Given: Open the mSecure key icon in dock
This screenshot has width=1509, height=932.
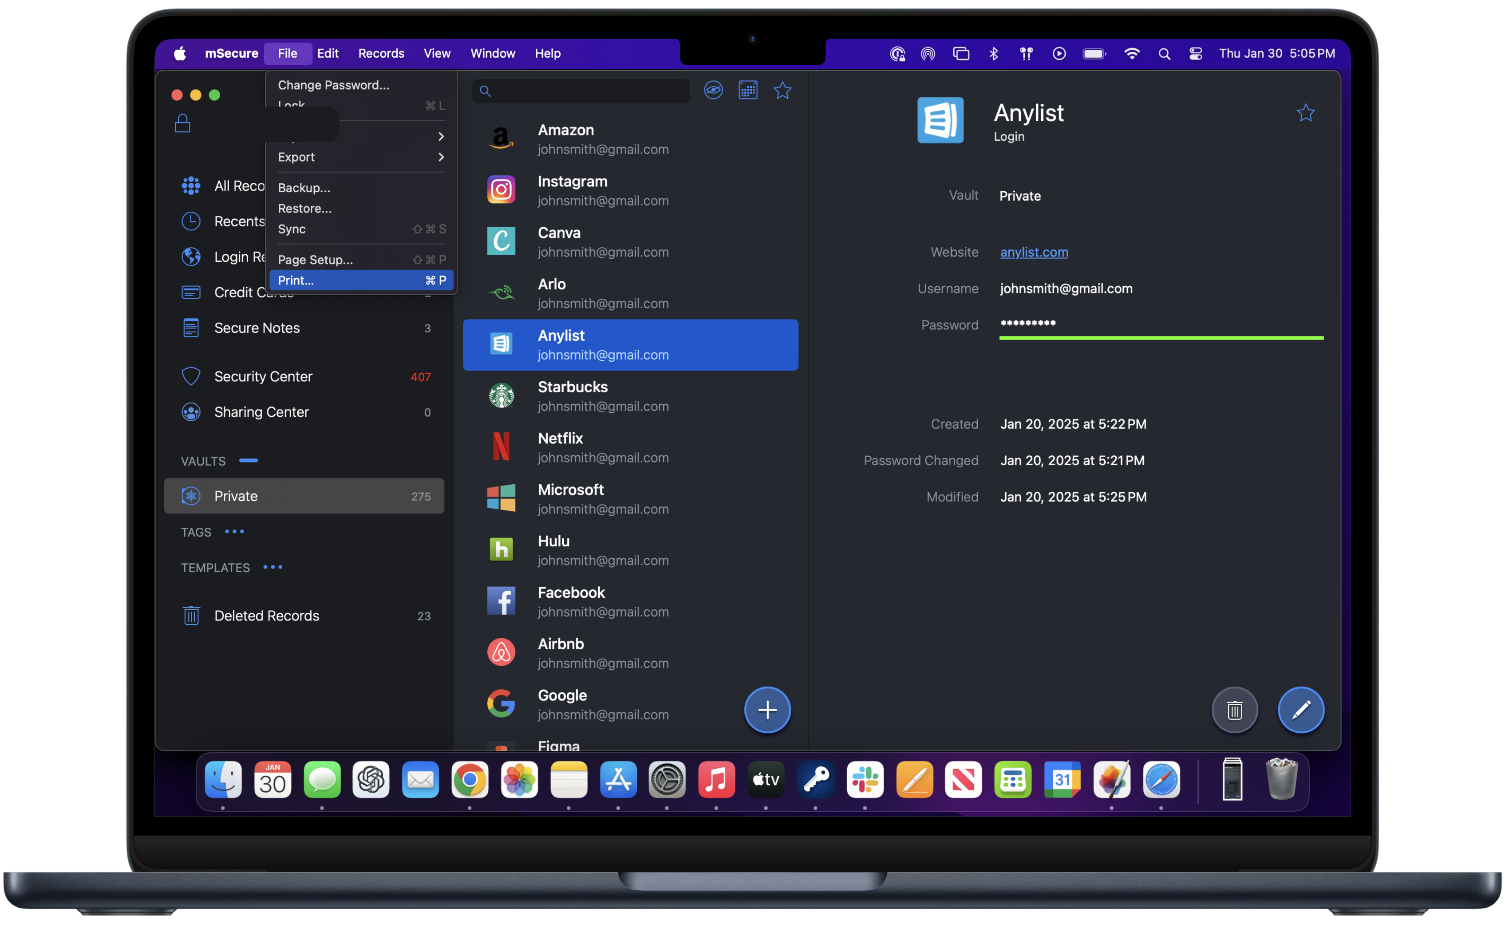Looking at the screenshot, I should click(816, 780).
